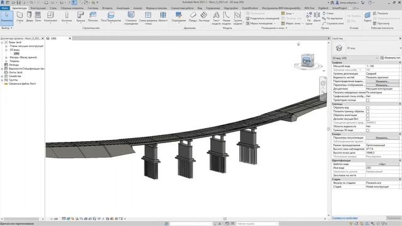Select the Схема разрезки стены tool

click(x=148, y=18)
